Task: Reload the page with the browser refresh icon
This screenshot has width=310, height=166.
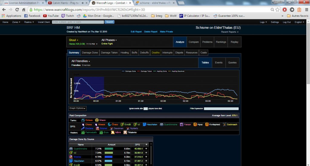Action: [17, 10]
